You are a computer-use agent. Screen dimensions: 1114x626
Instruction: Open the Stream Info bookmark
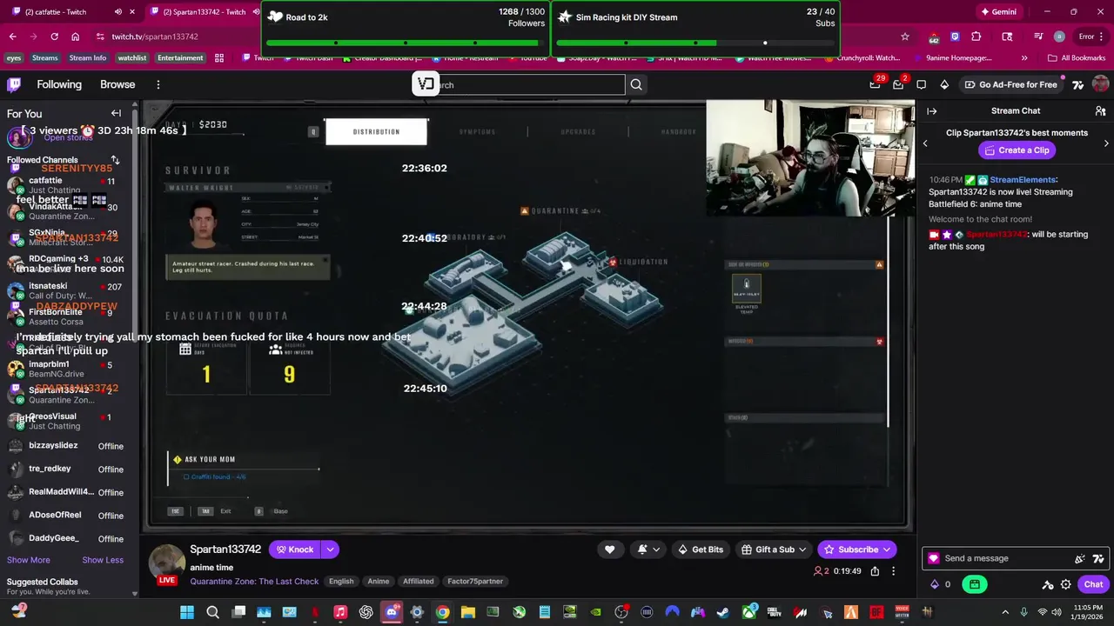point(87,58)
